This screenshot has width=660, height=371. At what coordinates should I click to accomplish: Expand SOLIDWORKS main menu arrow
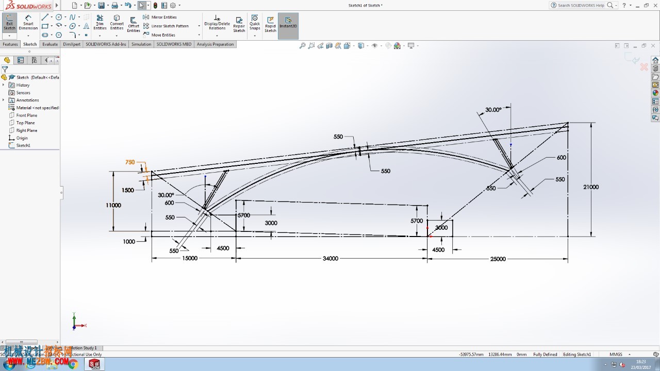[57, 6]
